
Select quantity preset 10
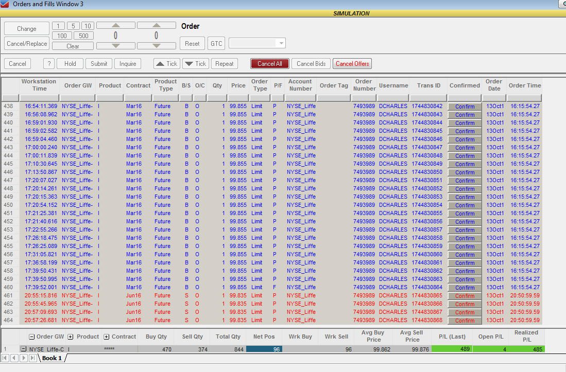(88, 26)
